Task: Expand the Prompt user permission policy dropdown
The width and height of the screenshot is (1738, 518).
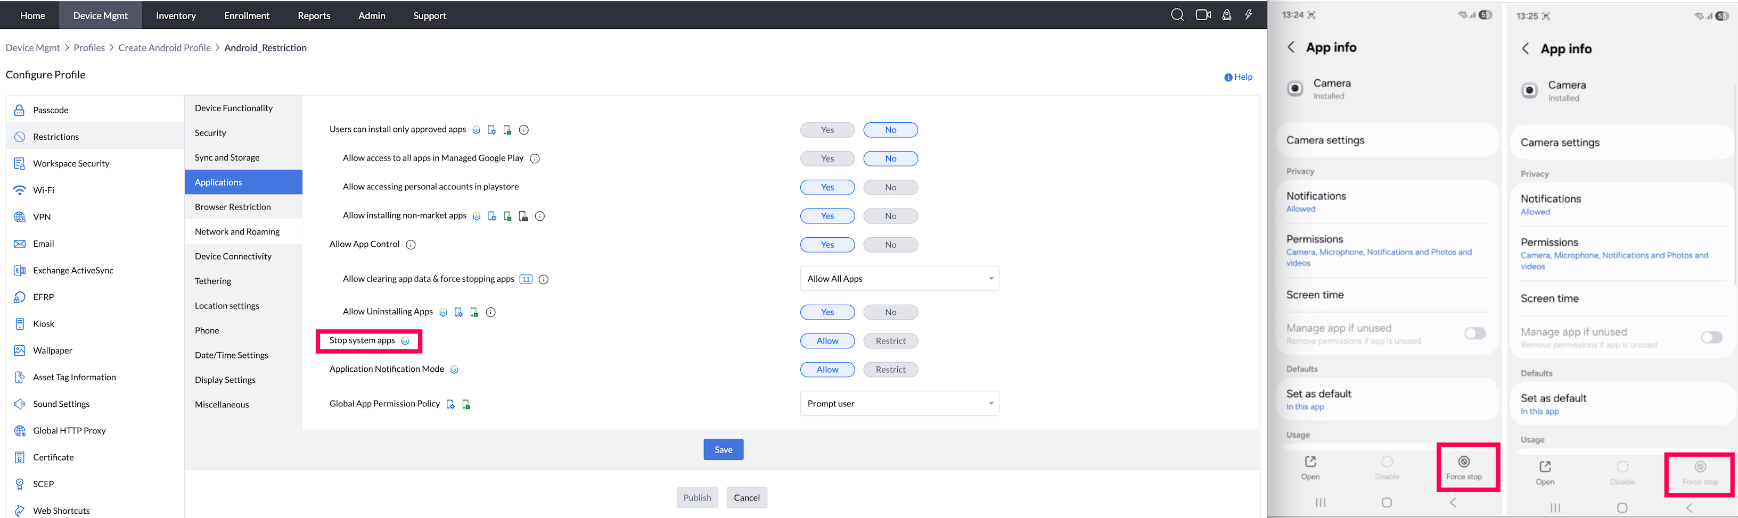Action: (899, 404)
